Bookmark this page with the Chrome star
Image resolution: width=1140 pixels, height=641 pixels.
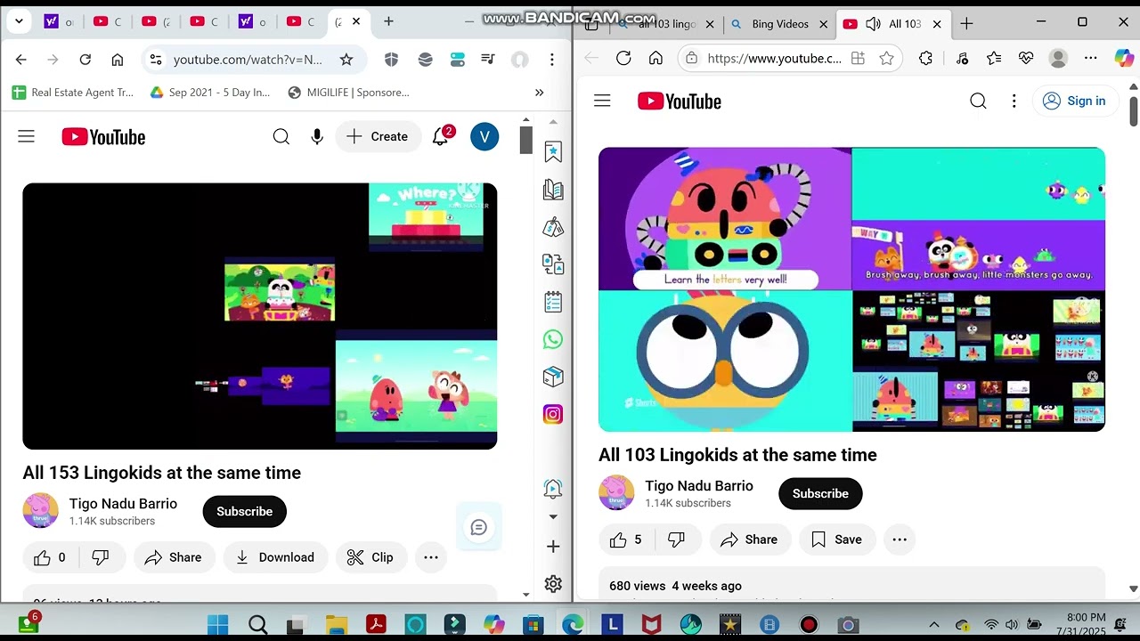pos(346,60)
